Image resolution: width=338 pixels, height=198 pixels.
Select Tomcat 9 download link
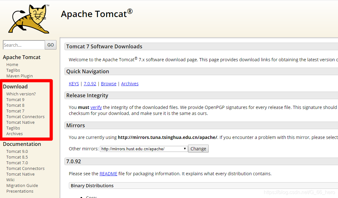pyautogui.click(x=15, y=100)
